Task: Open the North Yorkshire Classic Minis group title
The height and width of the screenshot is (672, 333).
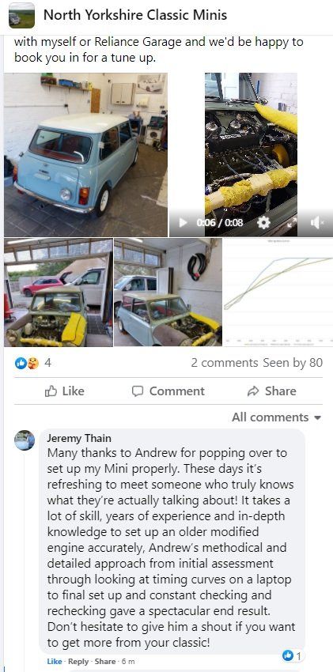Action: (x=135, y=16)
